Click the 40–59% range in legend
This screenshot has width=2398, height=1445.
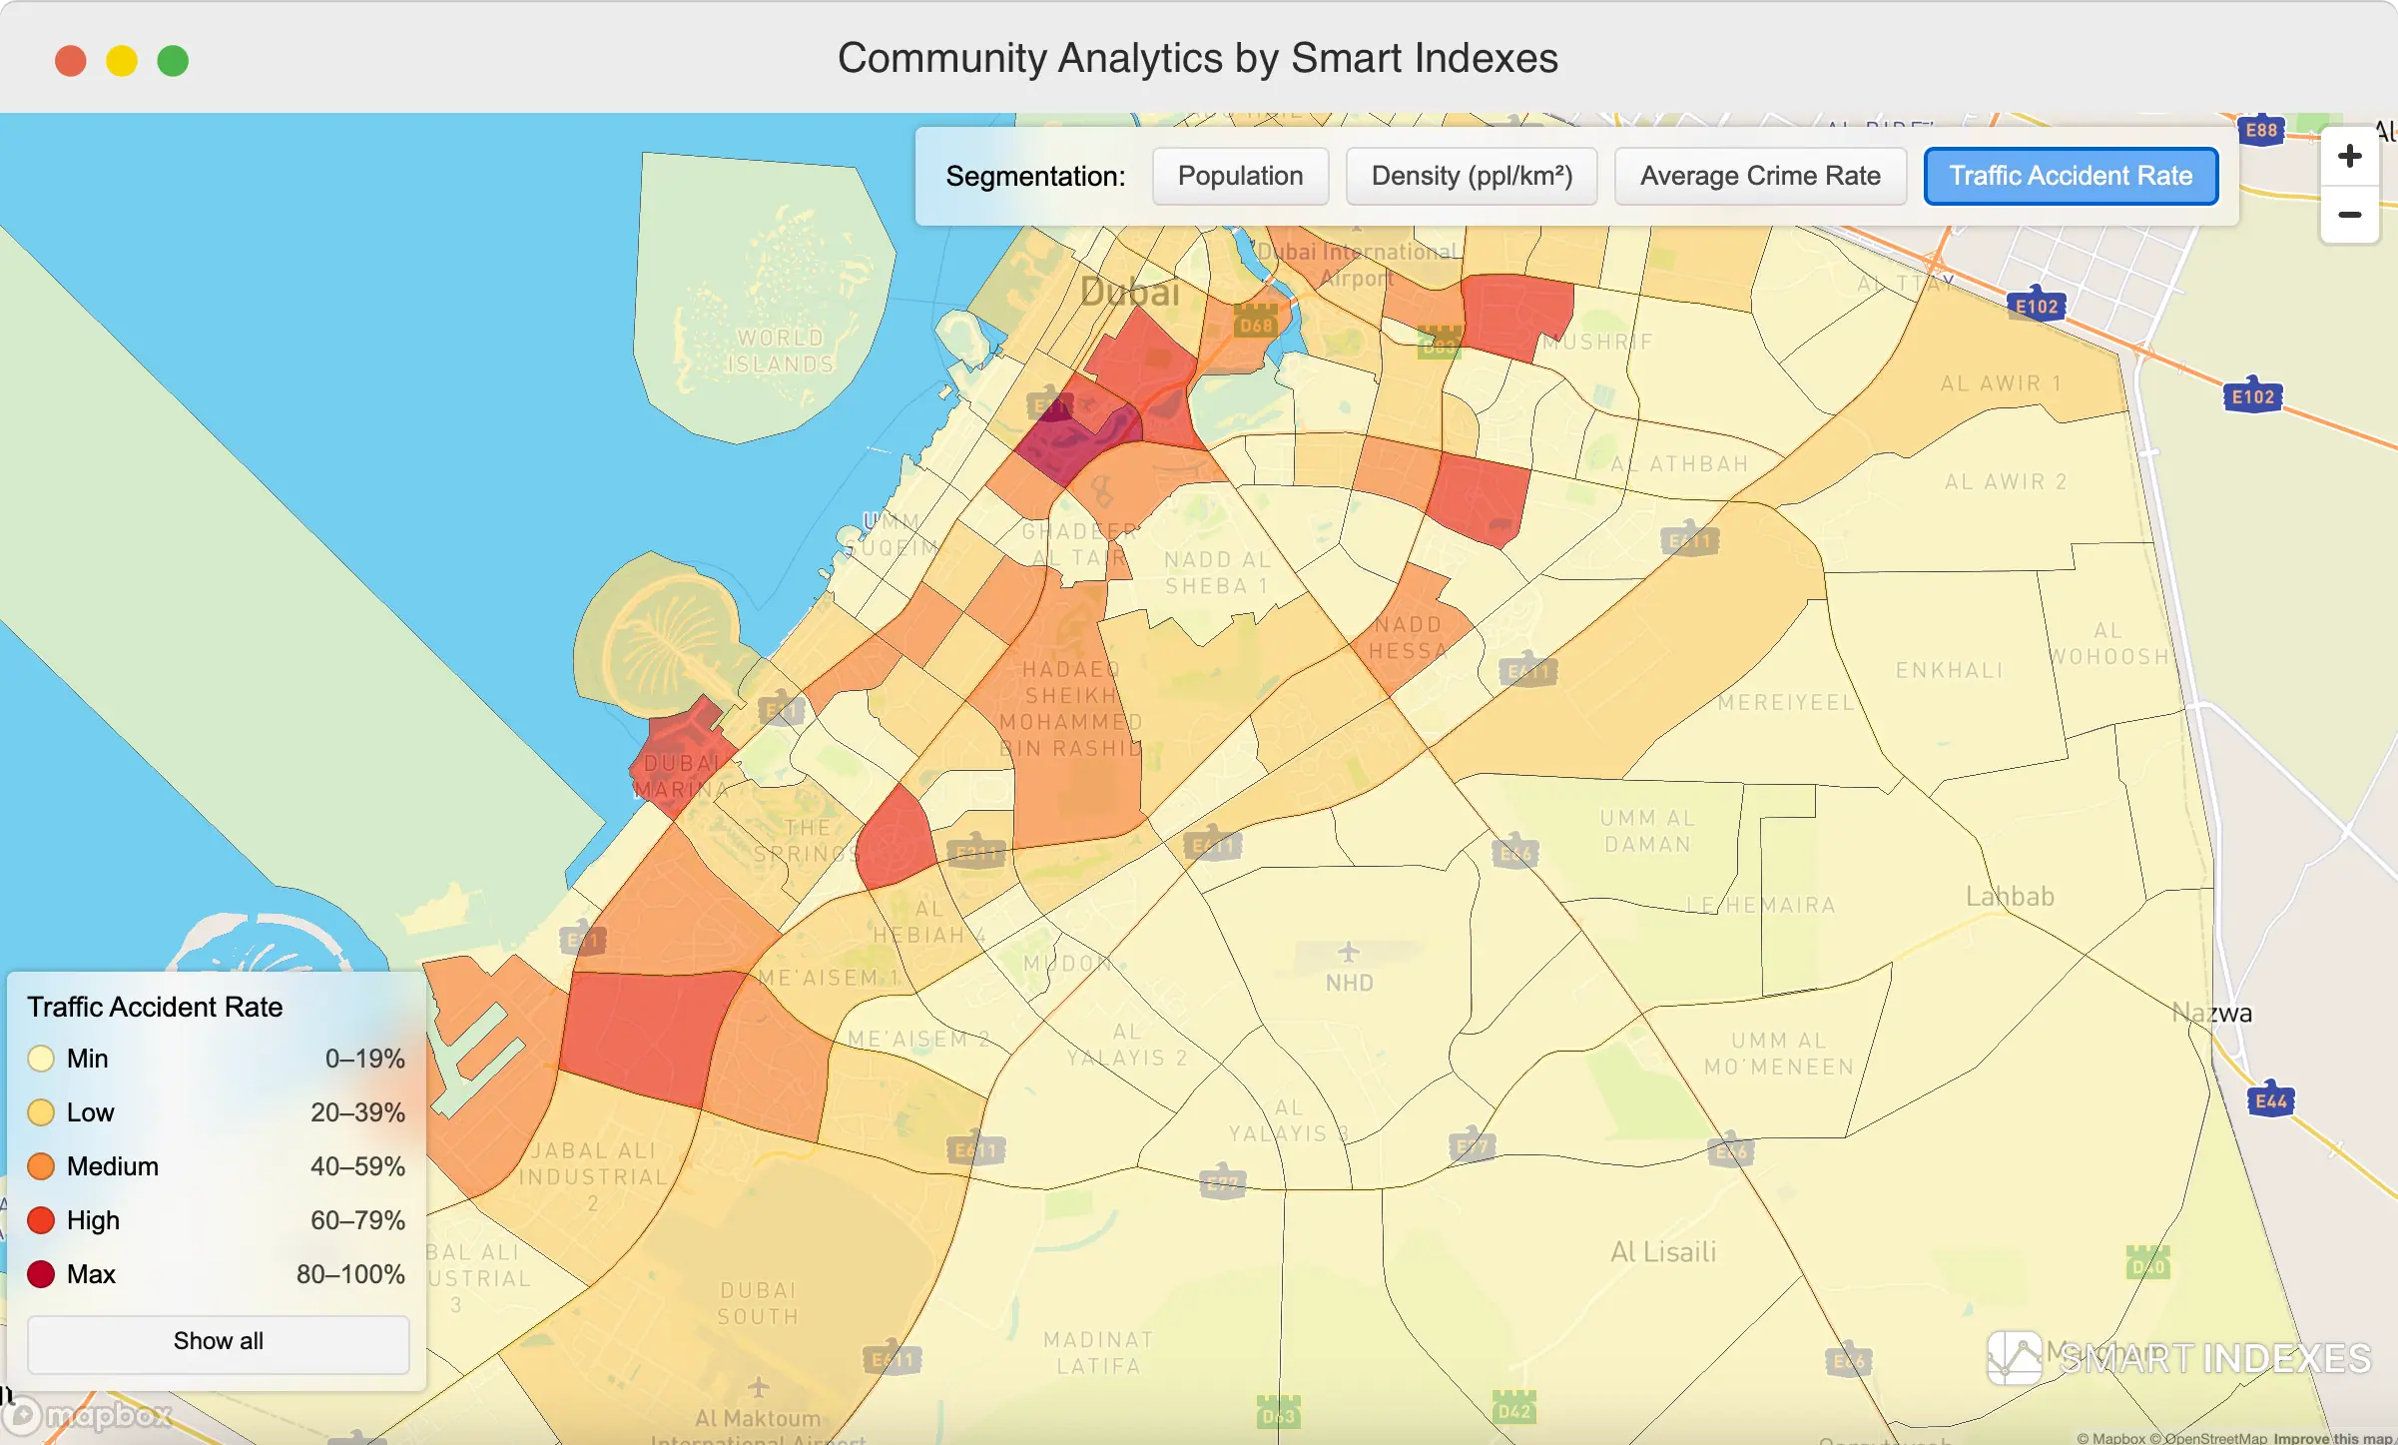(x=357, y=1166)
